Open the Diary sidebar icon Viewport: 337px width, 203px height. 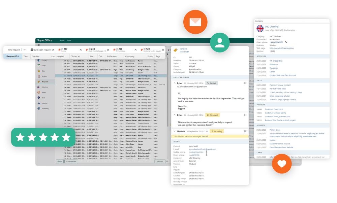coord(39,66)
